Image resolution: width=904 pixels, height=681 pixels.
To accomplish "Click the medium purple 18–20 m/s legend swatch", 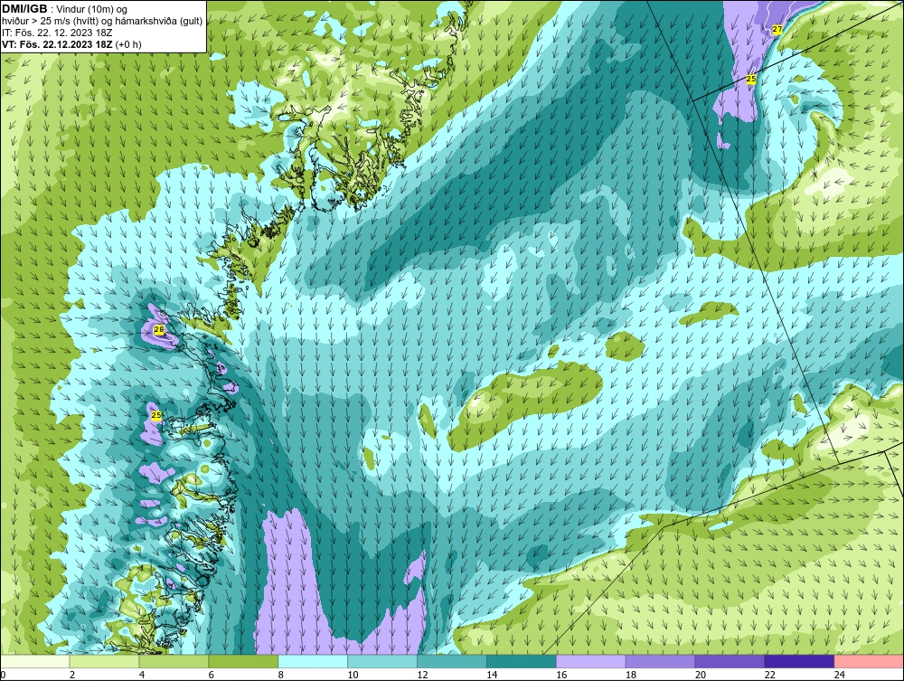I will pyautogui.click(x=660, y=661).
